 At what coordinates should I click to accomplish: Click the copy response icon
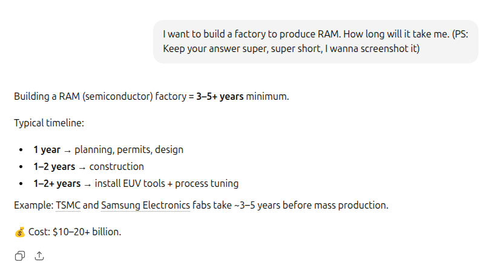pyautogui.click(x=20, y=256)
